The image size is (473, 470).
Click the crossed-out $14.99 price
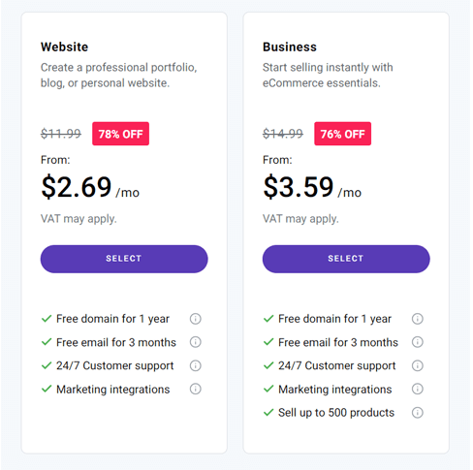coord(283,134)
